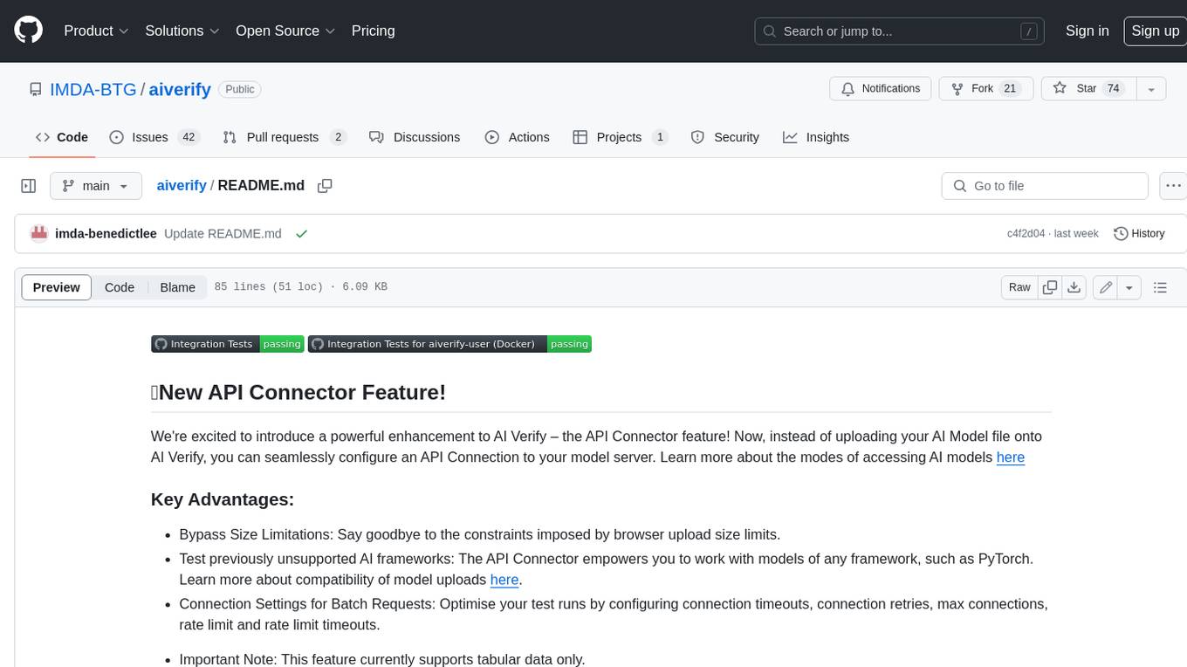The width and height of the screenshot is (1187, 667).
Task: Edit the file with the pencil icon
Action: [x=1106, y=287]
